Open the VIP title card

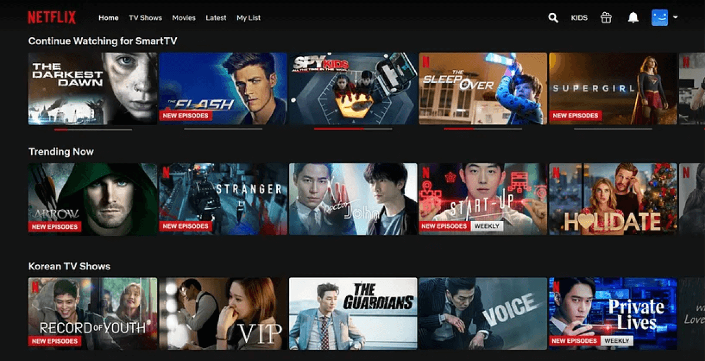(x=223, y=313)
